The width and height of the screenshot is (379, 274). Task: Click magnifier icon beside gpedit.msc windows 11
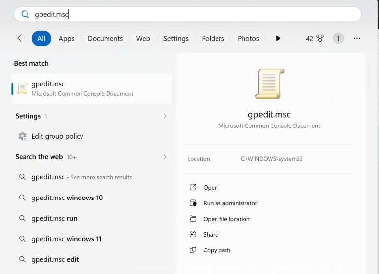point(22,239)
